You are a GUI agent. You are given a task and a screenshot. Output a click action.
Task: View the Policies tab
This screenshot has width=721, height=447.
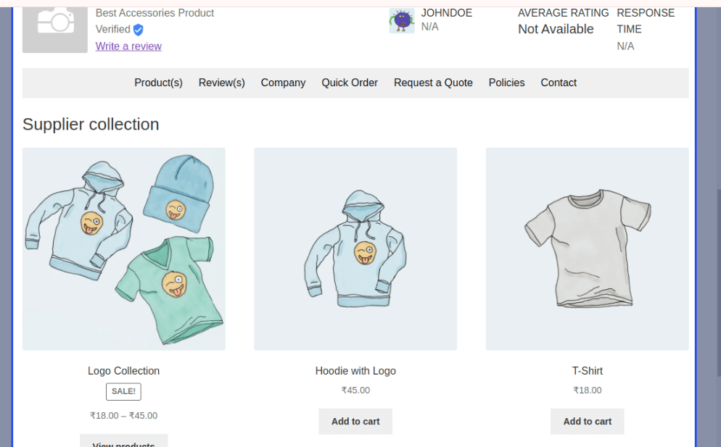pyautogui.click(x=507, y=83)
